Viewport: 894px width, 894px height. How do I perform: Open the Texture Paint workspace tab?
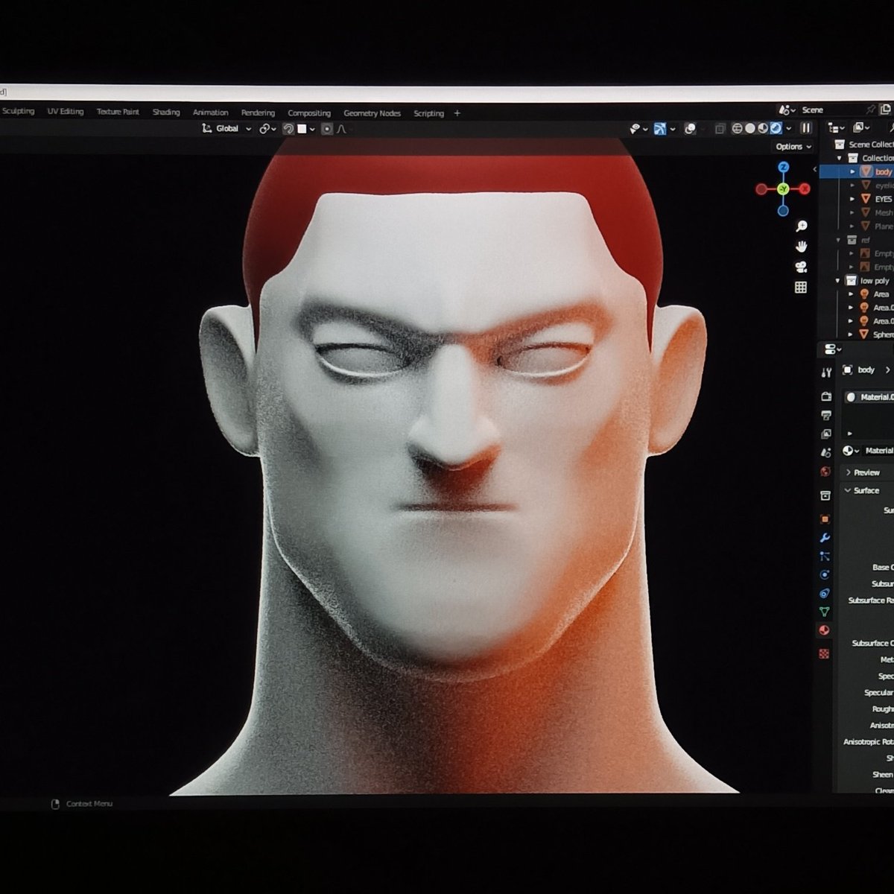click(118, 112)
